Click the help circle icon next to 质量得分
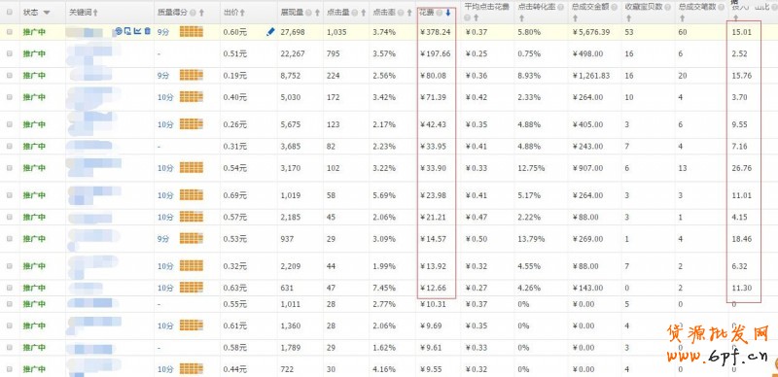This screenshot has width=778, height=377. [x=193, y=13]
